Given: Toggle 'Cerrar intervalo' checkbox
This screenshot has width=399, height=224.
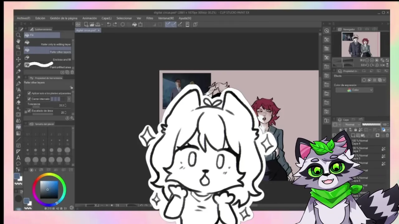Looking at the screenshot, I should coord(29,99).
